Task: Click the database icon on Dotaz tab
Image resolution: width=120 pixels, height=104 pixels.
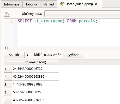Action: coord(62,4)
